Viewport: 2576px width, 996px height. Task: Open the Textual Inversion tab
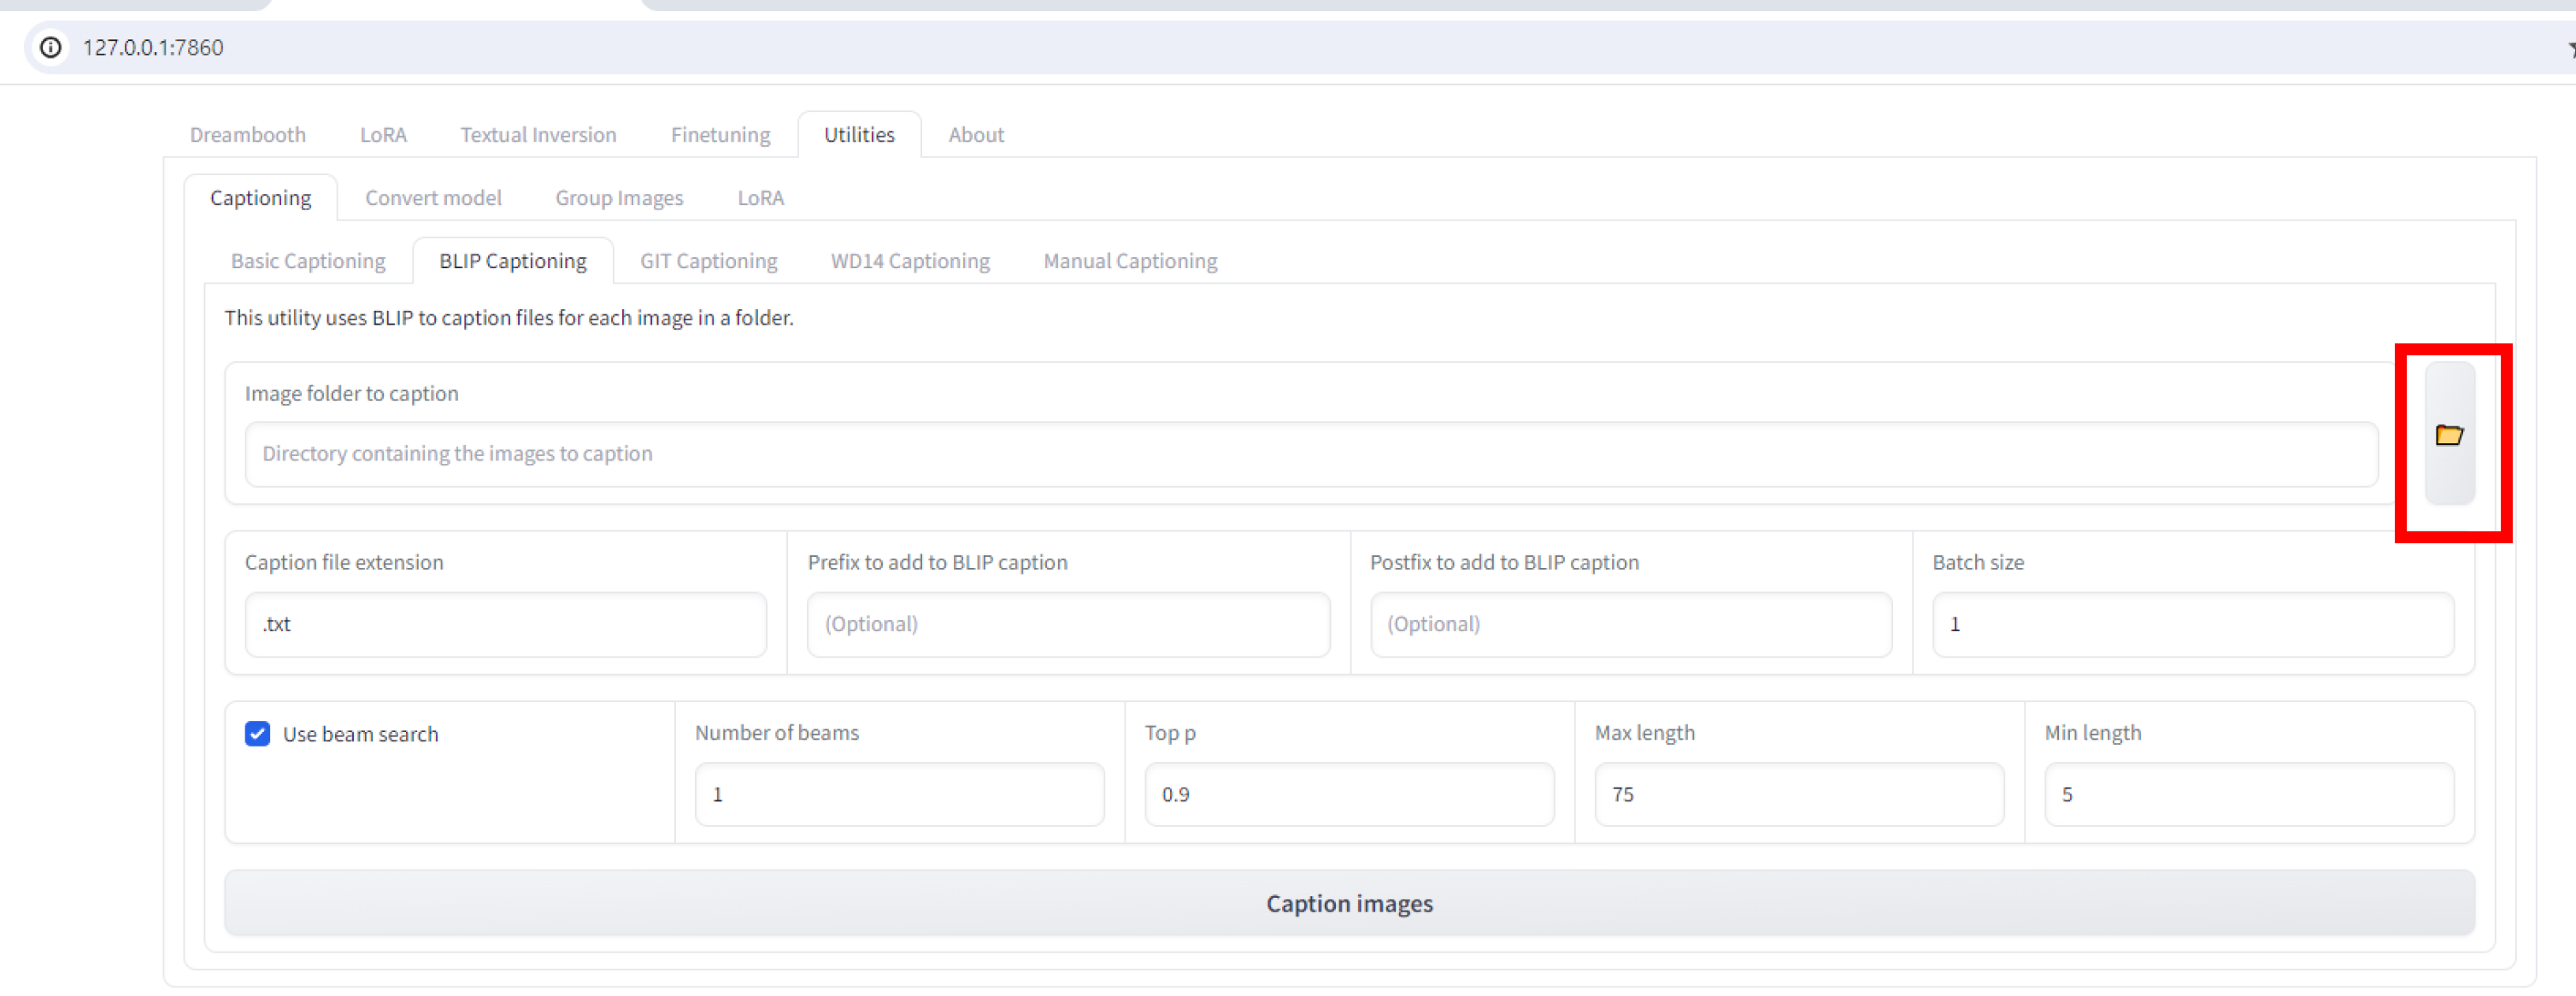(538, 135)
